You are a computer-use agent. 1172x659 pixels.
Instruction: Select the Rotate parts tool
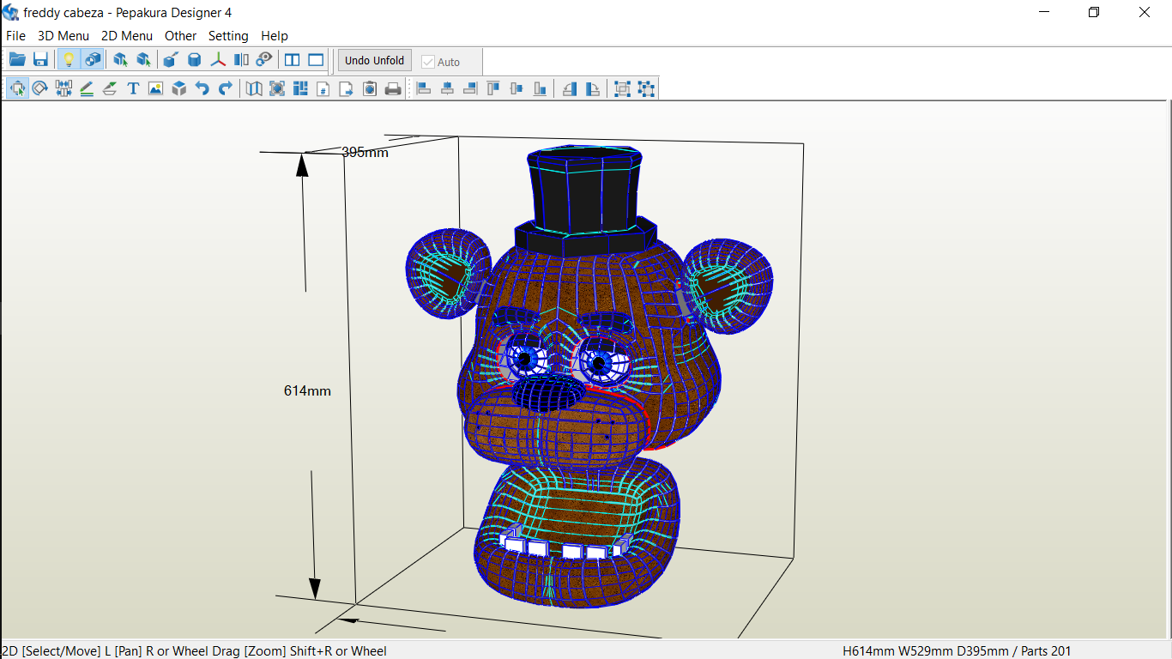pyautogui.click(x=40, y=88)
